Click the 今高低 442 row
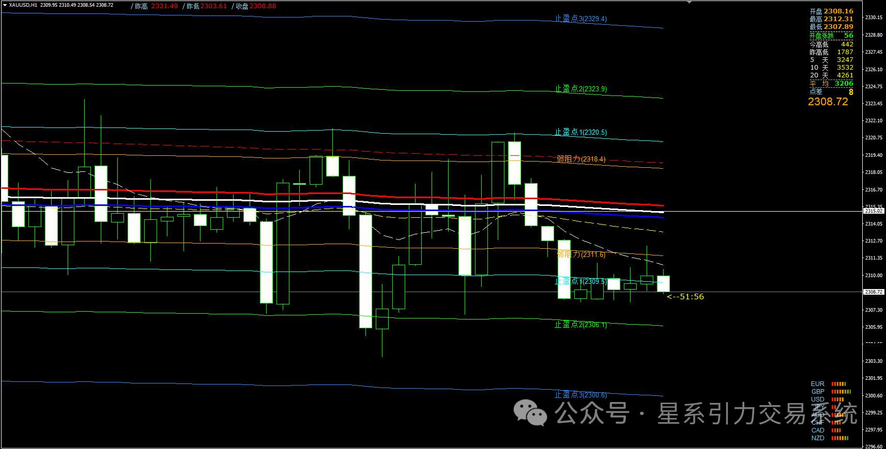 pyautogui.click(x=831, y=44)
